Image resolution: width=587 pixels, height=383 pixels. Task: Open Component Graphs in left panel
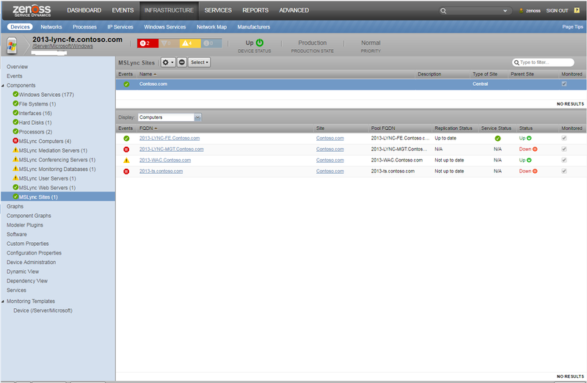coord(29,216)
